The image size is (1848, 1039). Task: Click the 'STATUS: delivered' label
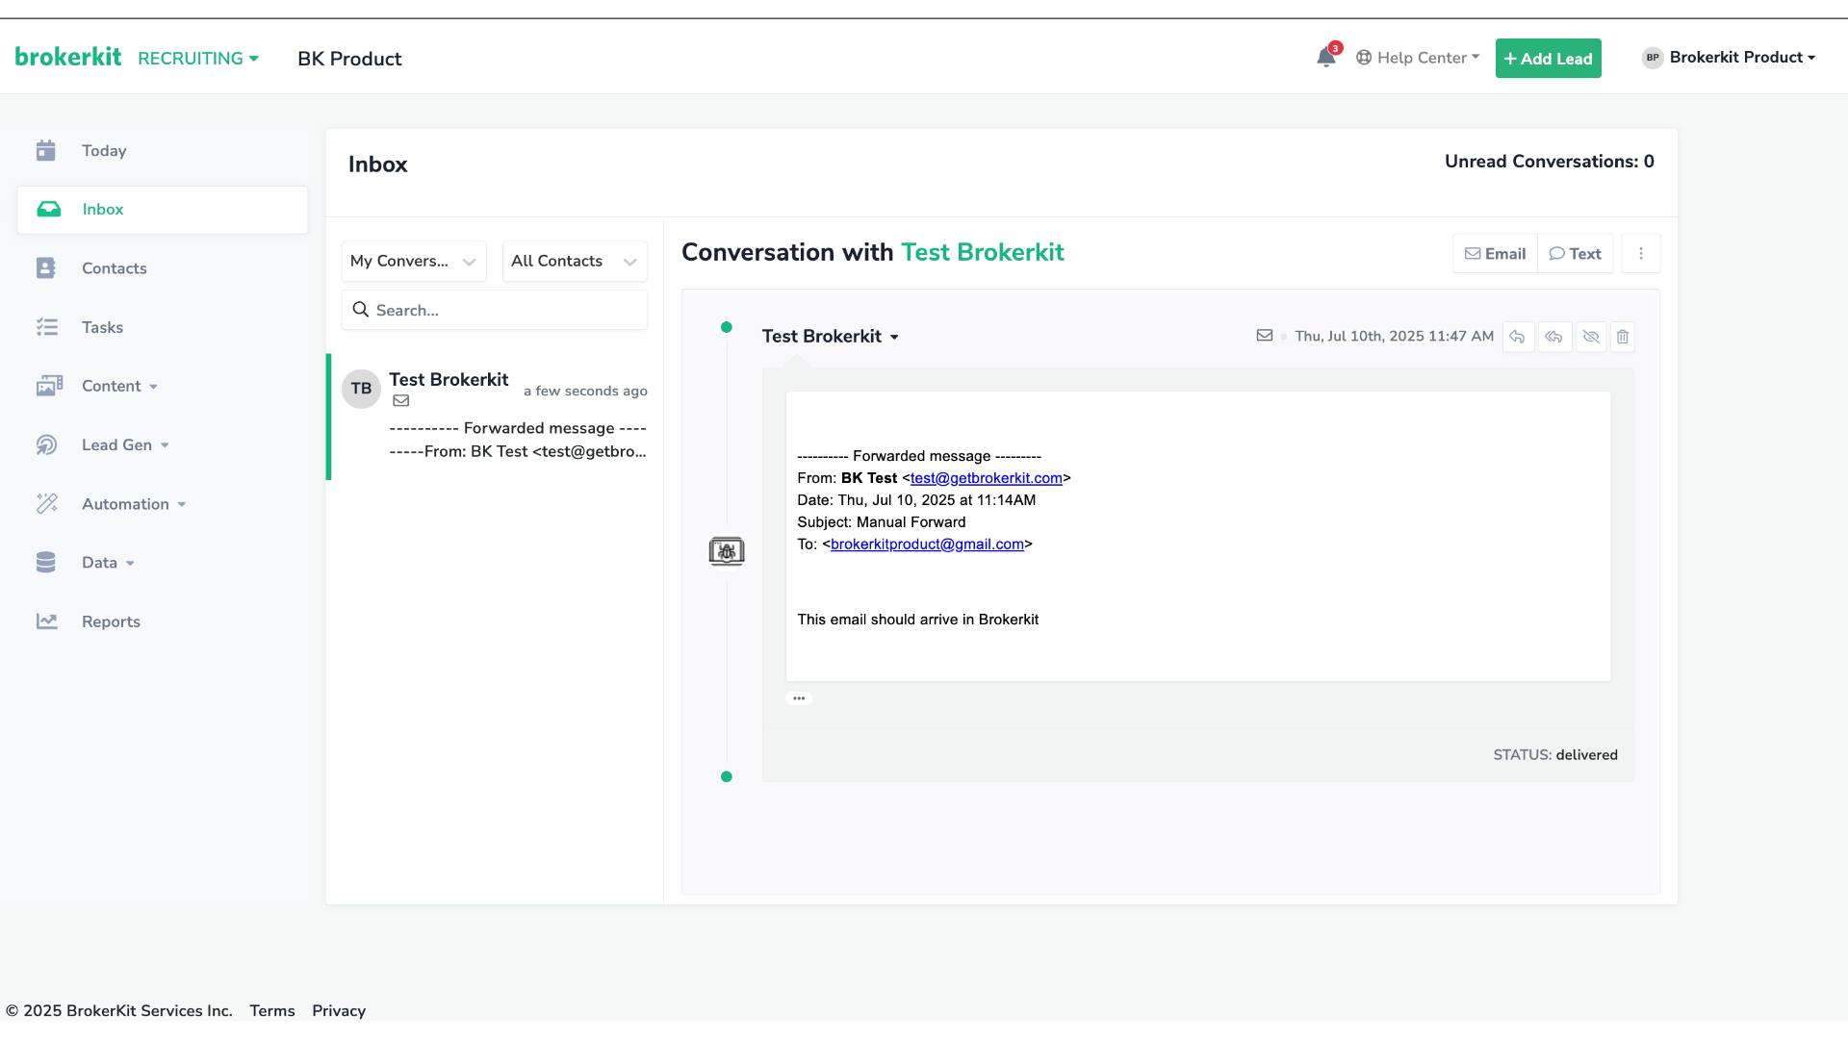click(x=1555, y=755)
